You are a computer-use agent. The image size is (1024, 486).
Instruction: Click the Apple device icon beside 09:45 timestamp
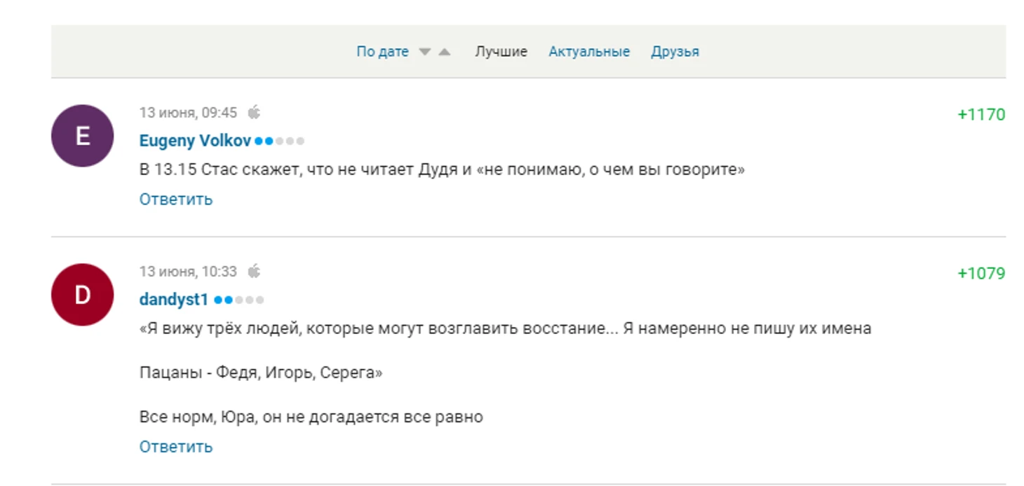click(254, 113)
